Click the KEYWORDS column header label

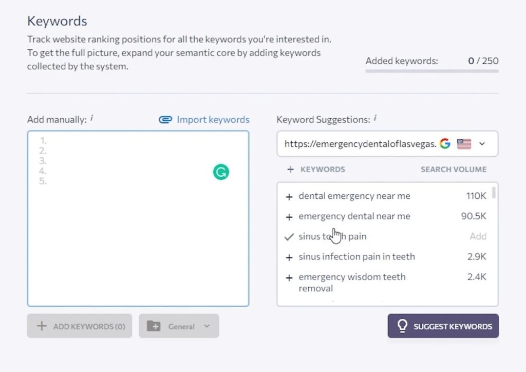tap(323, 169)
